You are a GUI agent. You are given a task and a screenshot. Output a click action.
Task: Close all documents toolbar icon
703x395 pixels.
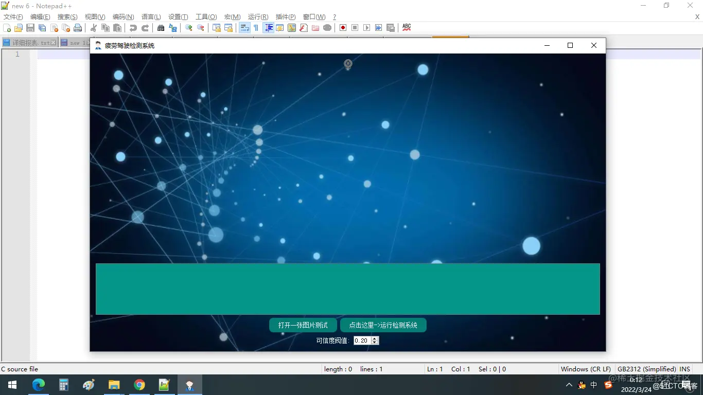pyautogui.click(x=66, y=28)
